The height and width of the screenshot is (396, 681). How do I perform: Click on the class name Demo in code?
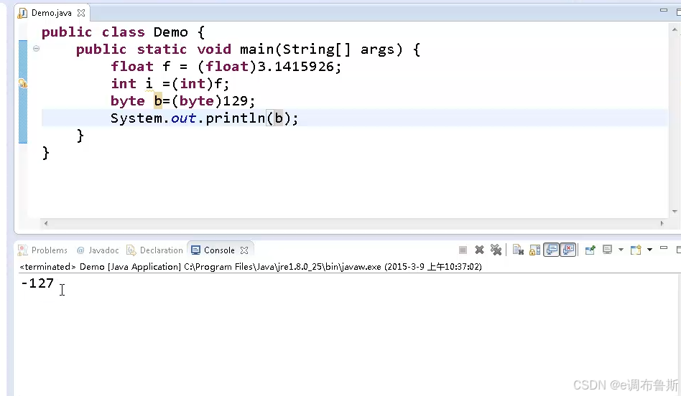(171, 32)
